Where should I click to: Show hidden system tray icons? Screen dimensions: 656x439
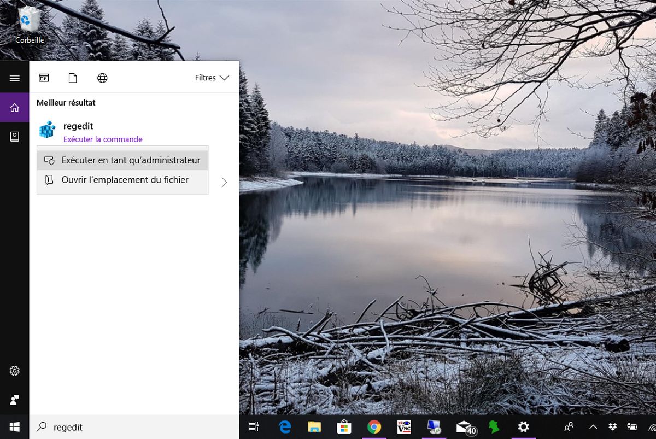click(x=593, y=427)
